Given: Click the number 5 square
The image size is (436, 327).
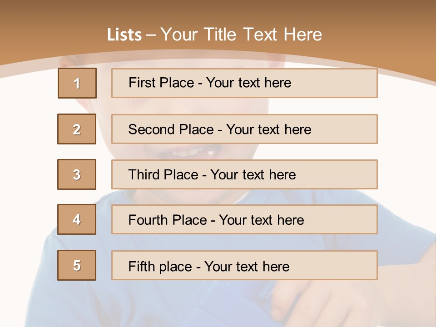Looking at the screenshot, I should click(x=77, y=265).
